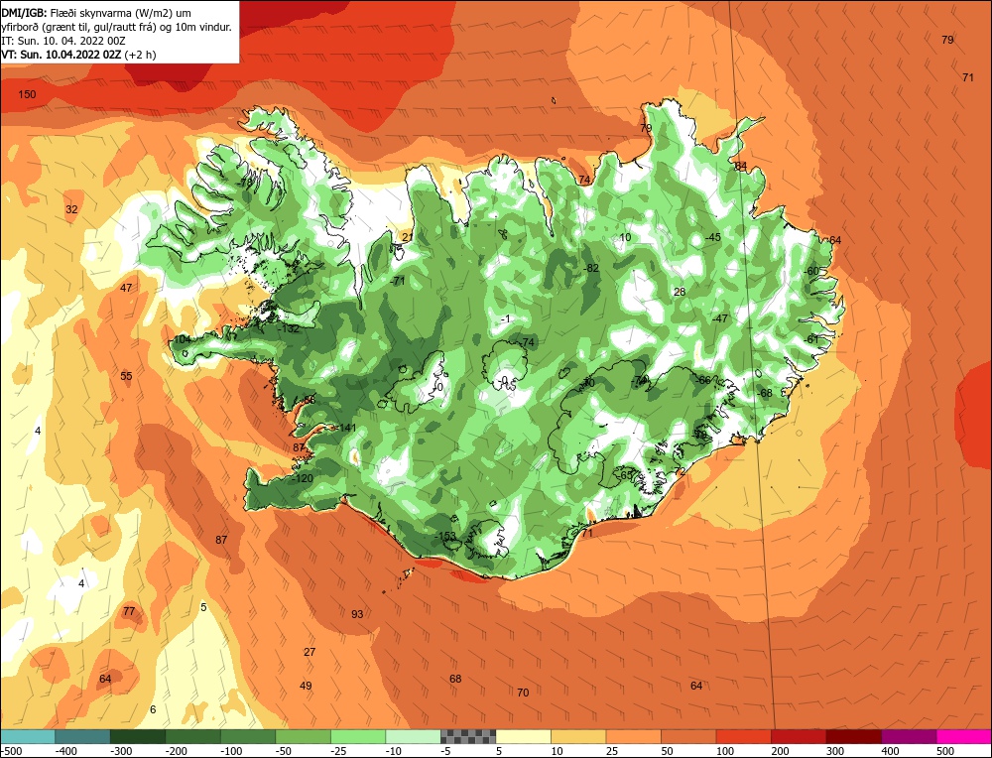Image resolution: width=992 pixels, height=758 pixels.
Task: Click the -61 value on the east coast
Action: (811, 339)
